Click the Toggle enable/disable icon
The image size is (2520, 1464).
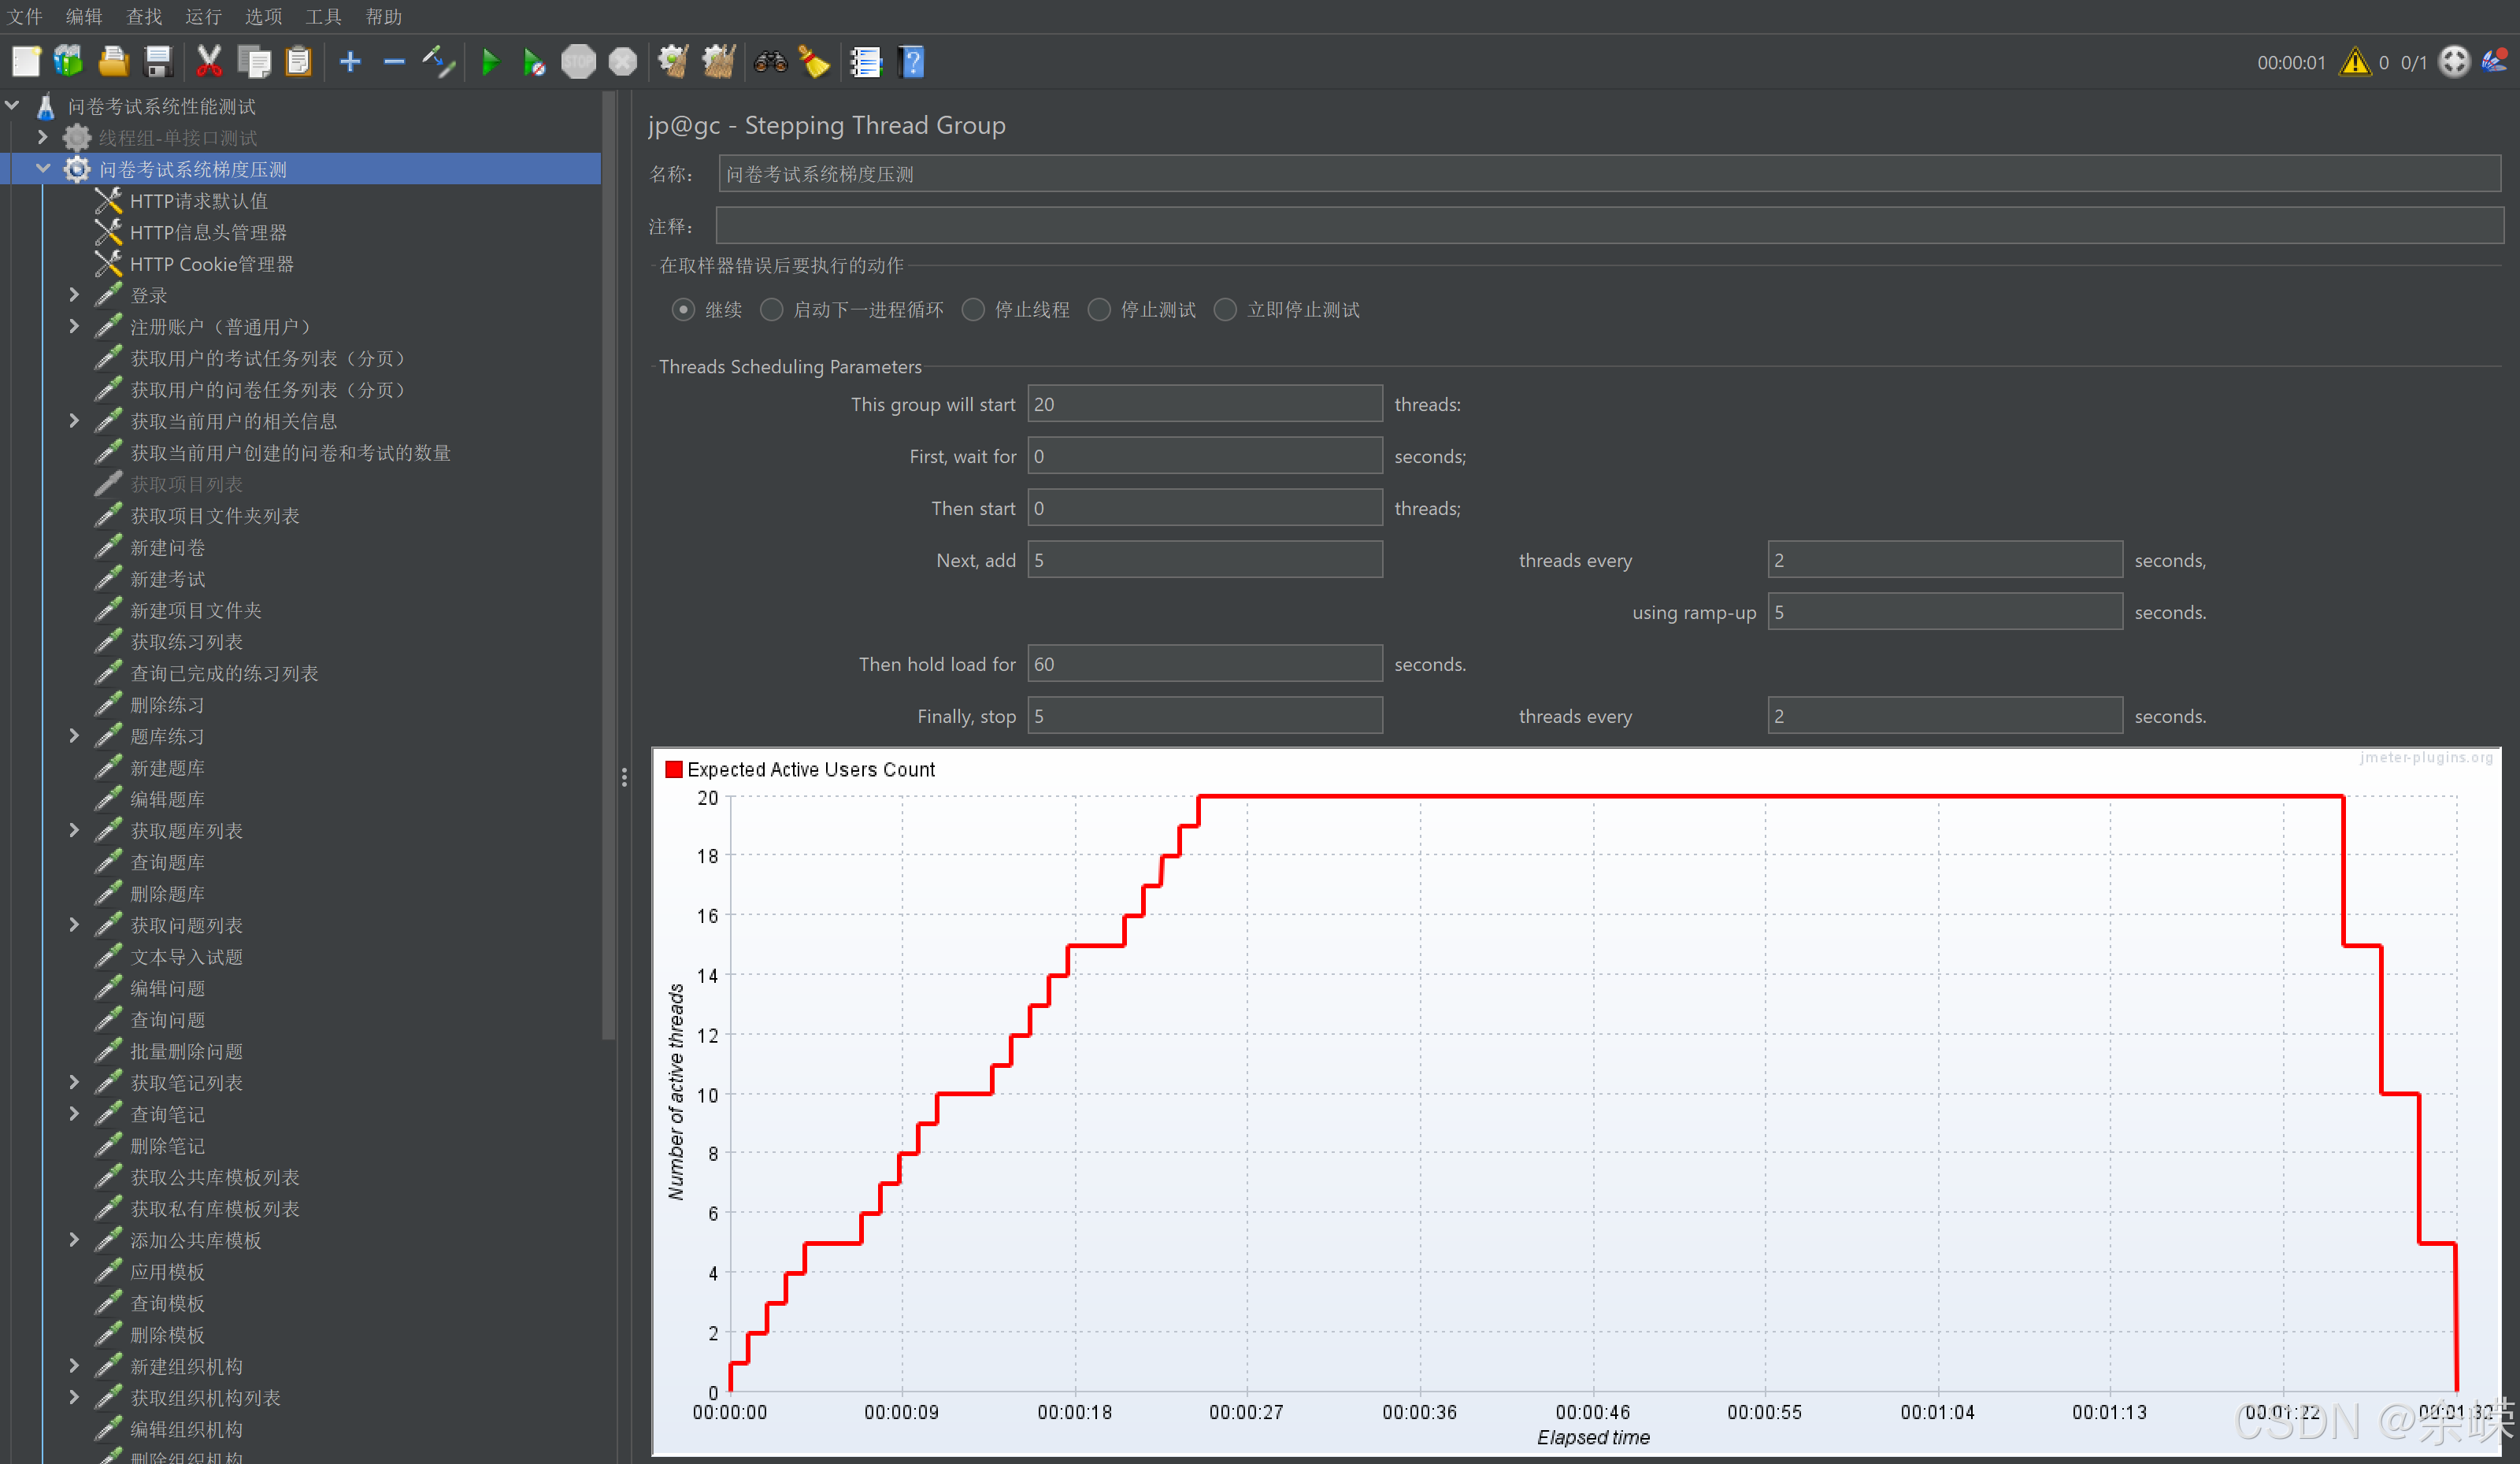438,62
